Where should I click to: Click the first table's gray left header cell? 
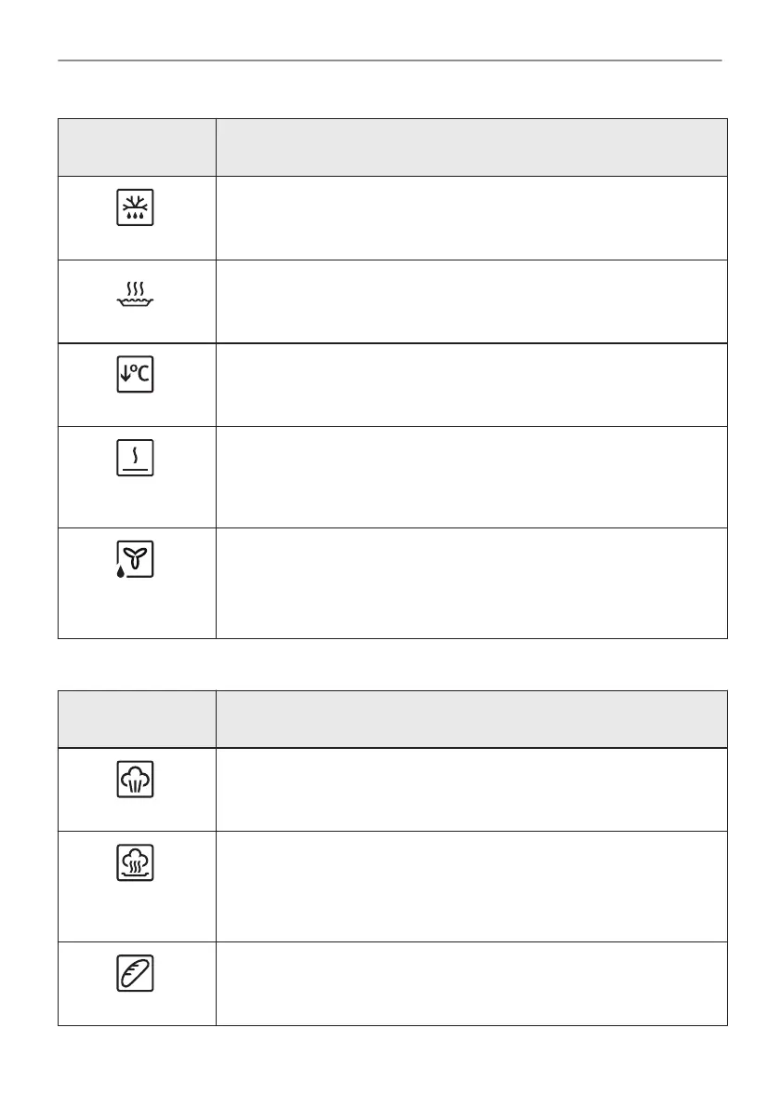pos(137,148)
